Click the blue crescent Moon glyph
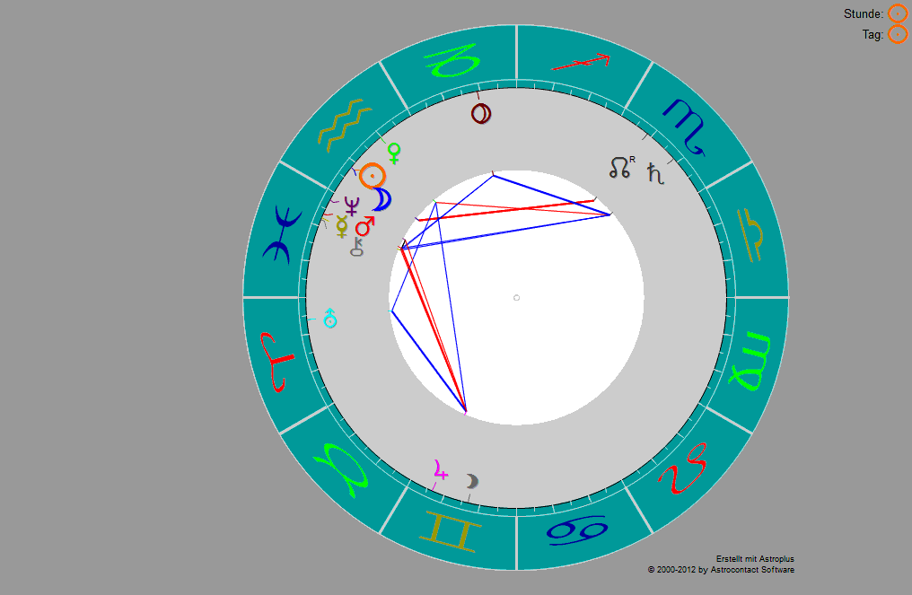This screenshot has height=595, width=912. click(x=383, y=198)
